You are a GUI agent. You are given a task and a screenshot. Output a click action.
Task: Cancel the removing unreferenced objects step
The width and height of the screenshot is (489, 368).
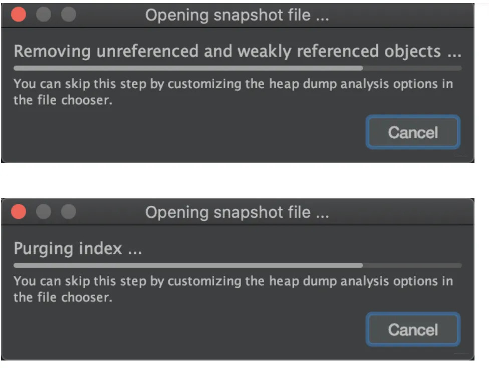click(413, 133)
